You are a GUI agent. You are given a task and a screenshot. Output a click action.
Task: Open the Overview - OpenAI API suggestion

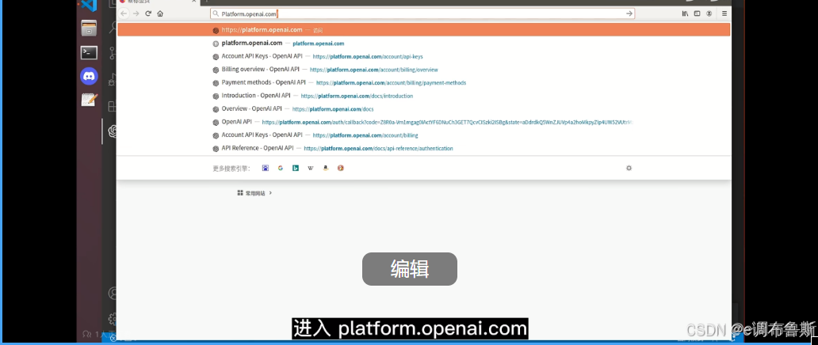[x=423, y=109]
